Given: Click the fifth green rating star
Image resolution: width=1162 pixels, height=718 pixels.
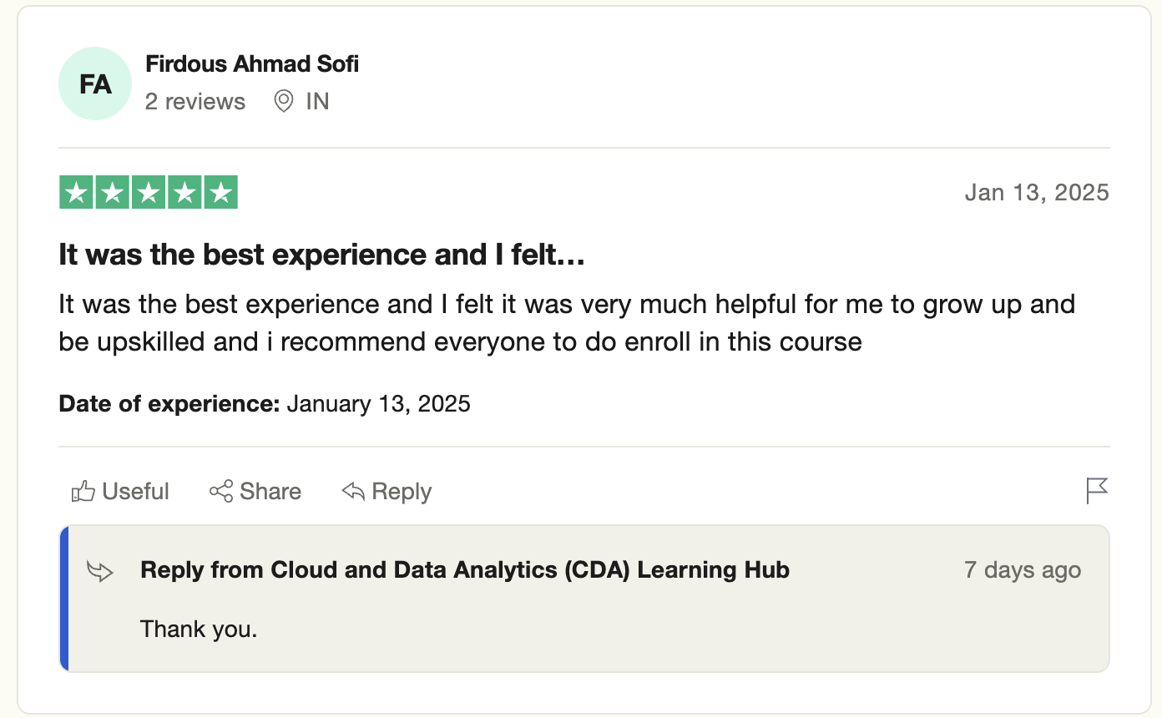Looking at the screenshot, I should coord(220,192).
